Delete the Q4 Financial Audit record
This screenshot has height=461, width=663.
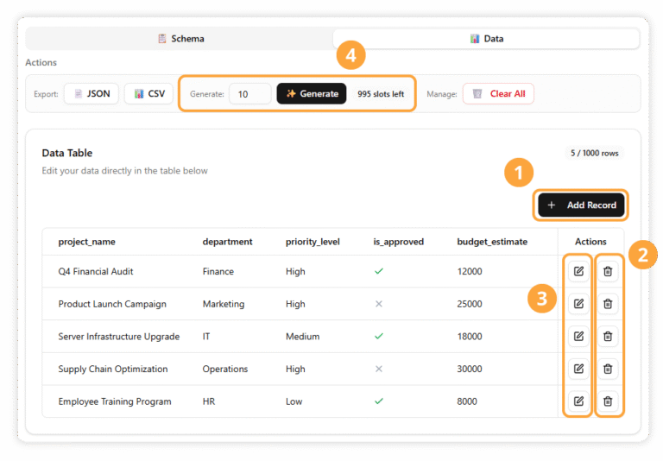tap(608, 271)
